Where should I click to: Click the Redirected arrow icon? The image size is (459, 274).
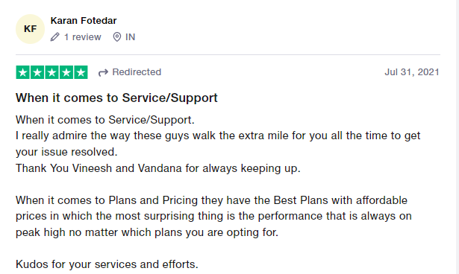(103, 72)
